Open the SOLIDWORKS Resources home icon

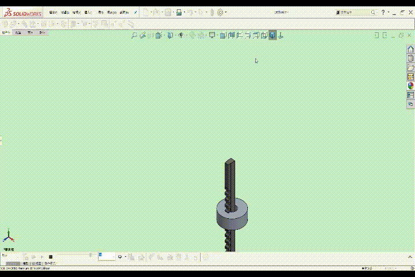tap(411, 49)
